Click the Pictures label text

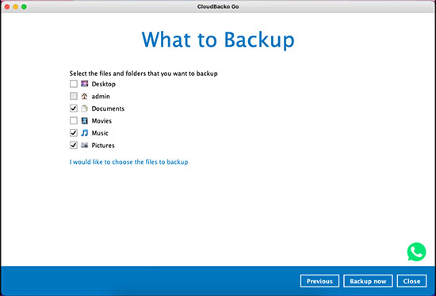[103, 145]
